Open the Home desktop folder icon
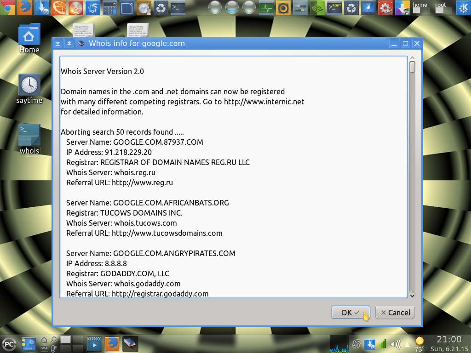 pos(29,39)
